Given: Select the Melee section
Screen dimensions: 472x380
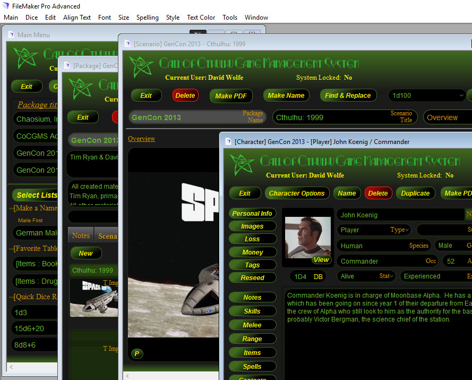Looking at the screenshot, I should (x=252, y=325).
